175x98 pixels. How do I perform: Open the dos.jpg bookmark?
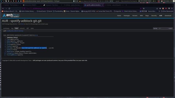click(88, 11)
